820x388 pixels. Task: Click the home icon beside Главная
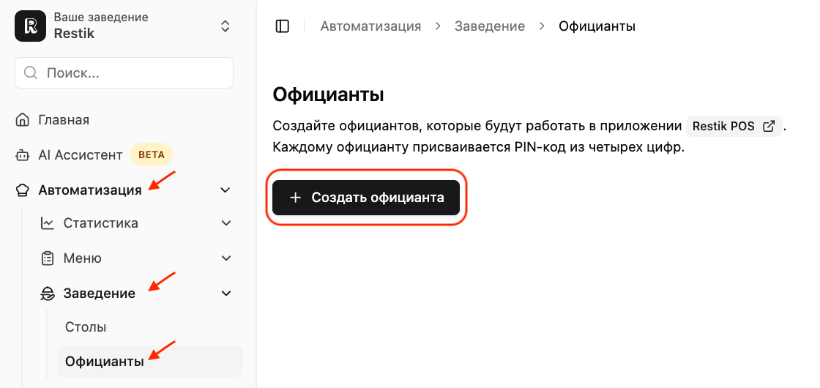[22, 120]
